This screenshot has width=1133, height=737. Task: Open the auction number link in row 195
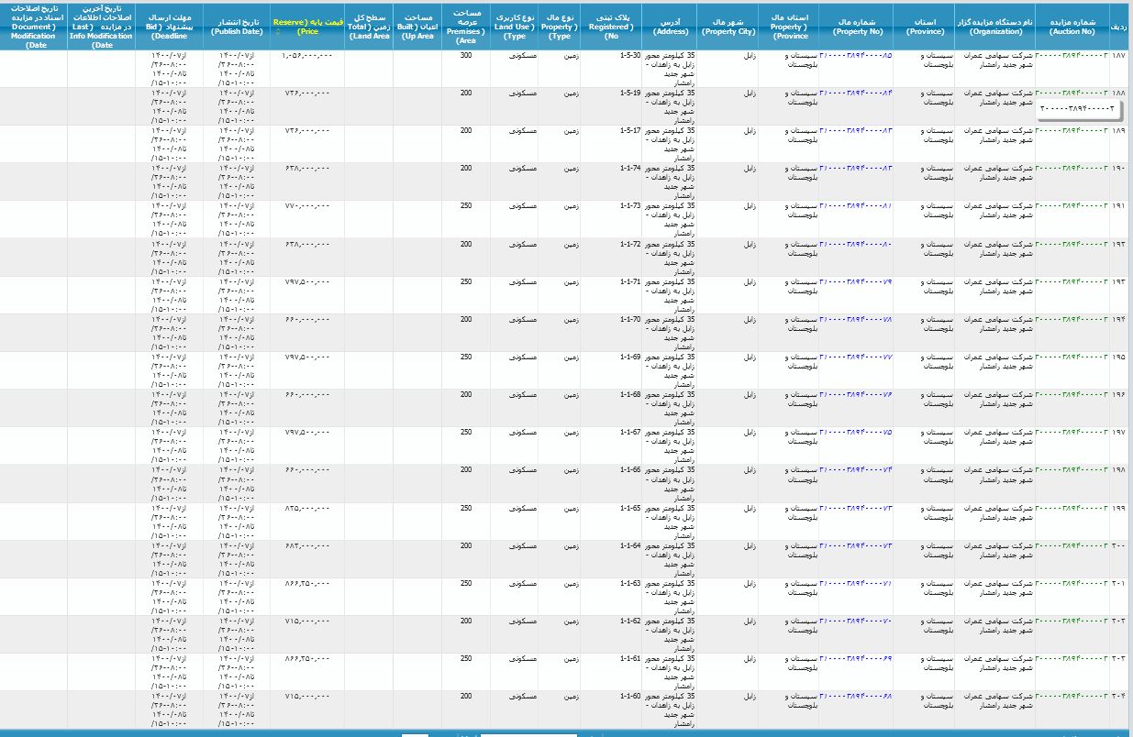click(x=1072, y=357)
